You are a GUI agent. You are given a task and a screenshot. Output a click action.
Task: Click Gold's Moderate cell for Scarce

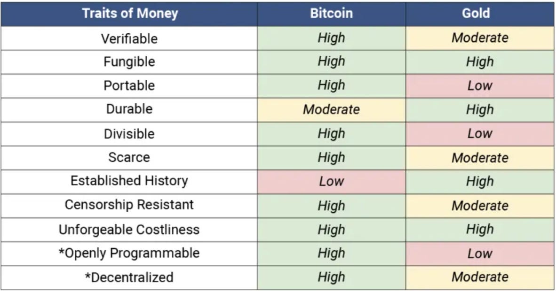(x=480, y=158)
